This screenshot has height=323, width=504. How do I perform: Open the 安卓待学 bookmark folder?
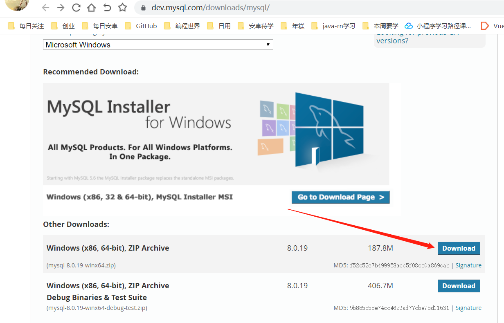point(256,26)
